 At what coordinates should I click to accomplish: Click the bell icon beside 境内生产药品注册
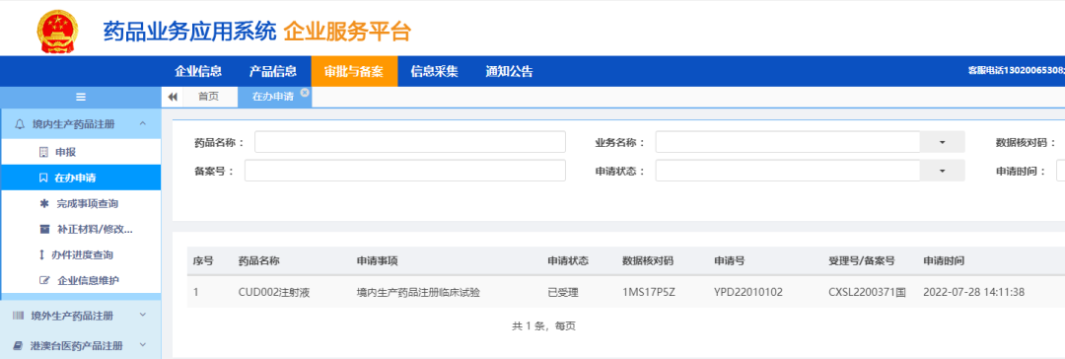point(19,123)
